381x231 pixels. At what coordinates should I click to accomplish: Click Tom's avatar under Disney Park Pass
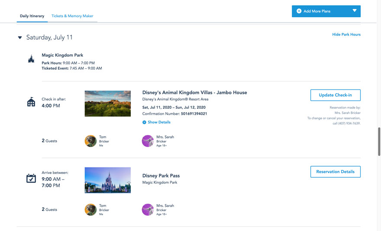pyautogui.click(x=90, y=210)
